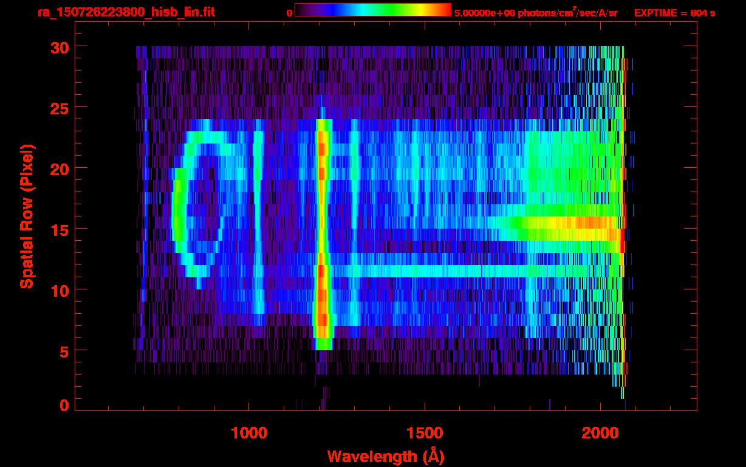Screen dimensions: 746x467
Task: Click the y-axis tick label 5
Action: 65,351
